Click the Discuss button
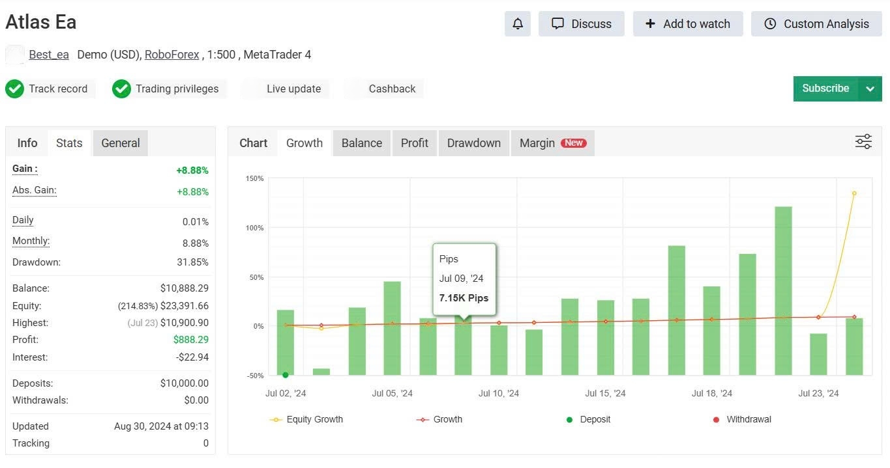 point(581,24)
